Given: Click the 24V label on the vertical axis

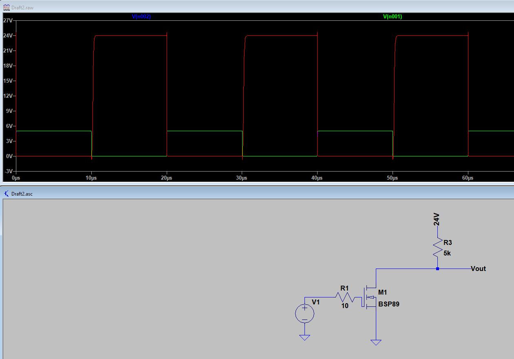Looking at the screenshot, I should tap(8, 35).
